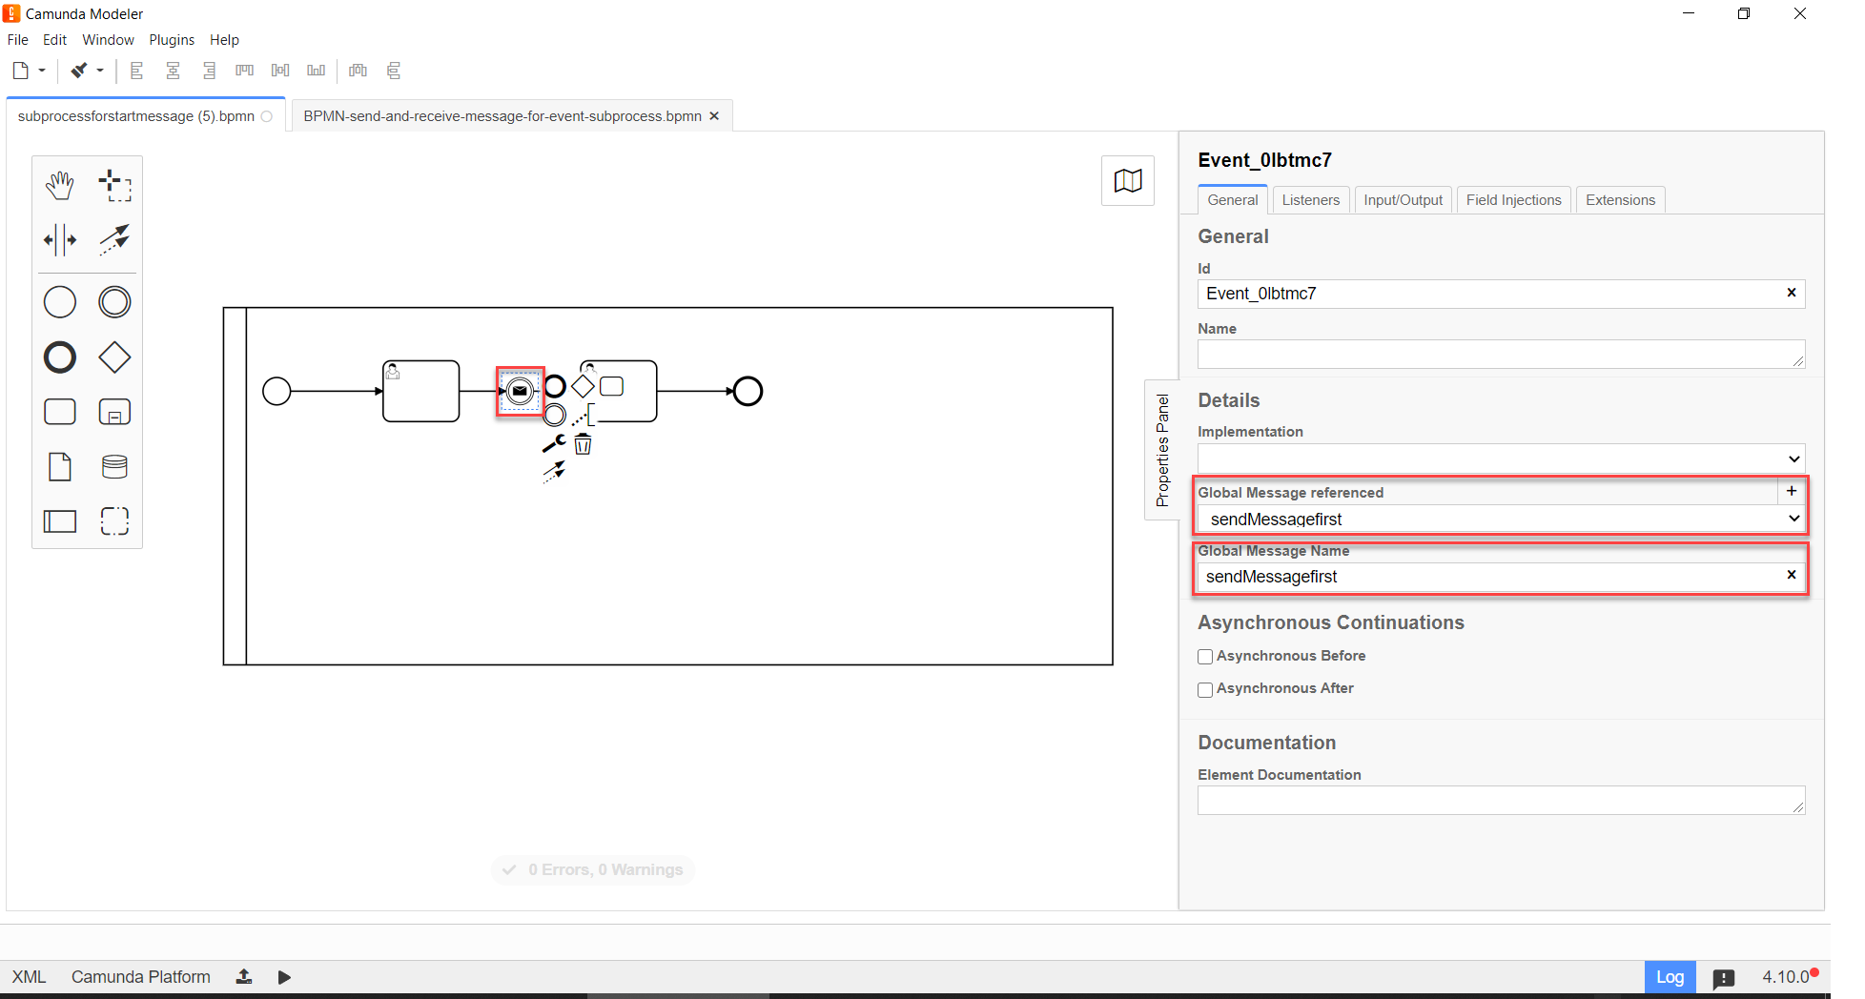The width and height of the screenshot is (1865, 999).
Task: Pick the create/remove space tool
Action: click(60, 240)
